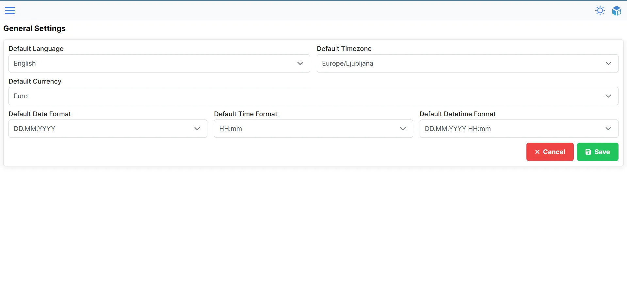Expand the chevron on the Default Language select
The width and height of the screenshot is (627, 304).
(300, 63)
